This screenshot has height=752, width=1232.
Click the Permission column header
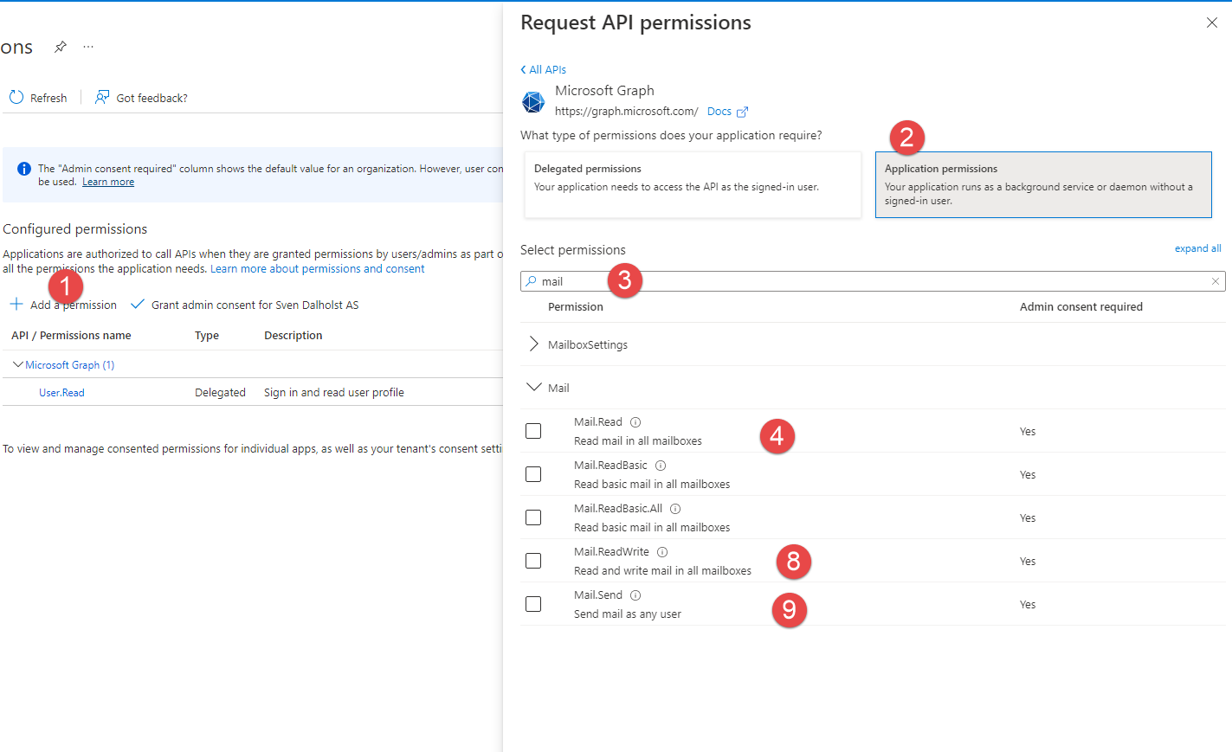click(x=576, y=307)
